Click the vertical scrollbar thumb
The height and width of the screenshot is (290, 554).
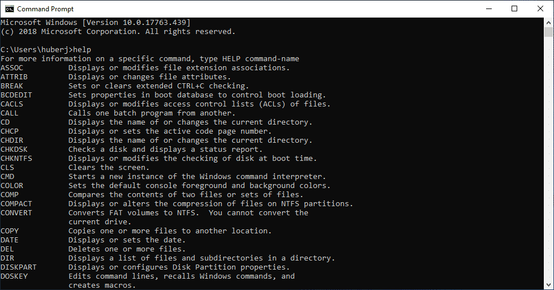tap(548, 32)
